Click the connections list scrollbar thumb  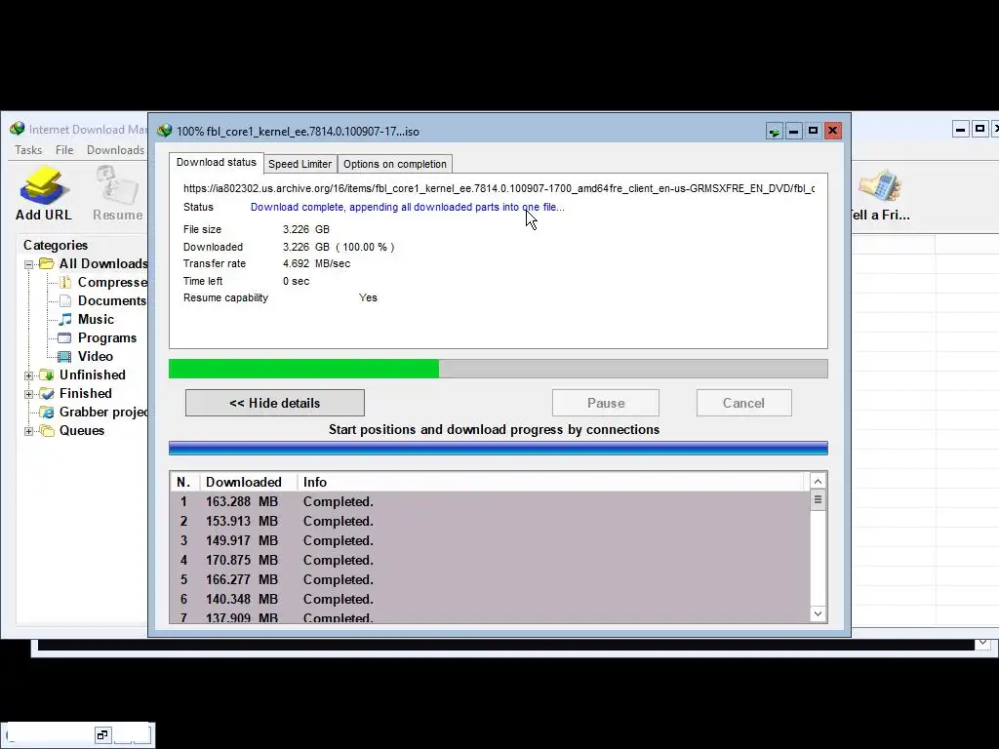coord(819,500)
